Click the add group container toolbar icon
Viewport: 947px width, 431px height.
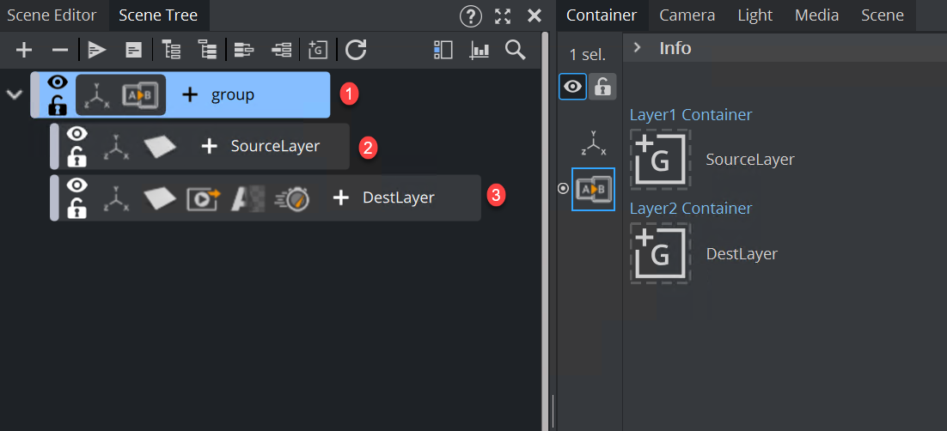click(x=318, y=50)
